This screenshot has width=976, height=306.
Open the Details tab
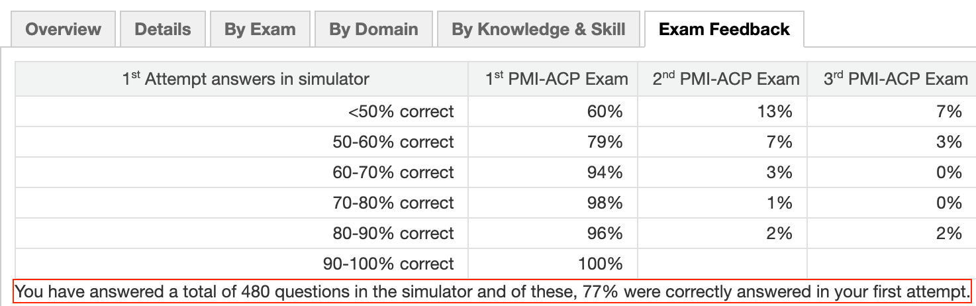pyautogui.click(x=163, y=29)
